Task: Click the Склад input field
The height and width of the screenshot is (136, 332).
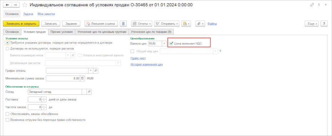Action: pyautogui.click(x=55, y=91)
